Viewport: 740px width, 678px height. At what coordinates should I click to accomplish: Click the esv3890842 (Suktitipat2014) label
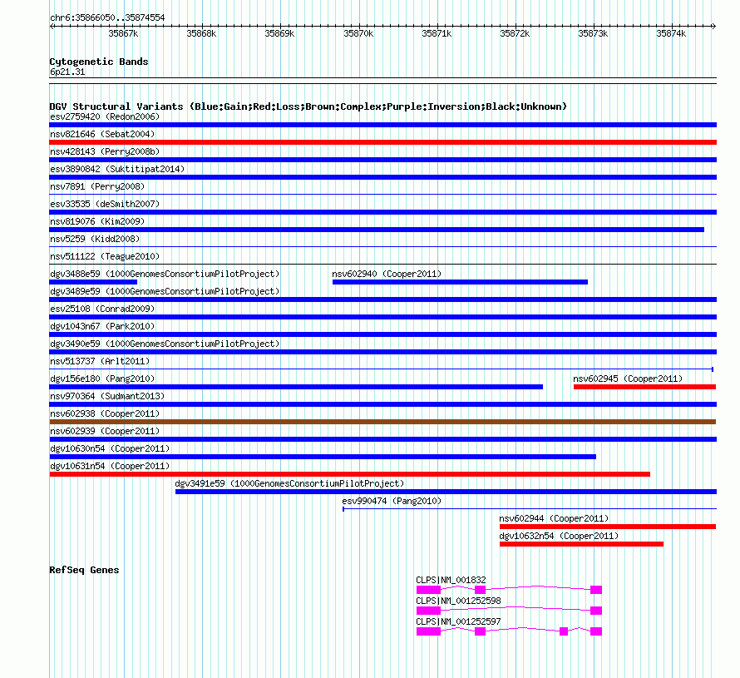117,169
